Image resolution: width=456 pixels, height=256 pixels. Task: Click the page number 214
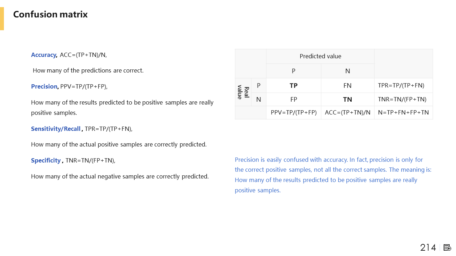pos(428,247)
